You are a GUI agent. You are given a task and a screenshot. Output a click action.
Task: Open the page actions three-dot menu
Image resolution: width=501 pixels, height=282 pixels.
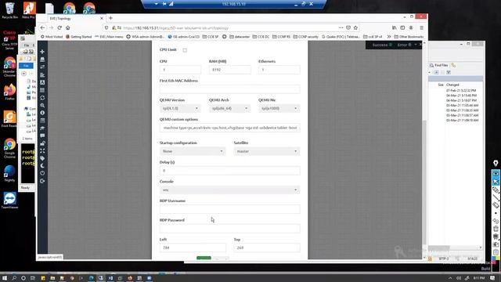coord(341,28)
